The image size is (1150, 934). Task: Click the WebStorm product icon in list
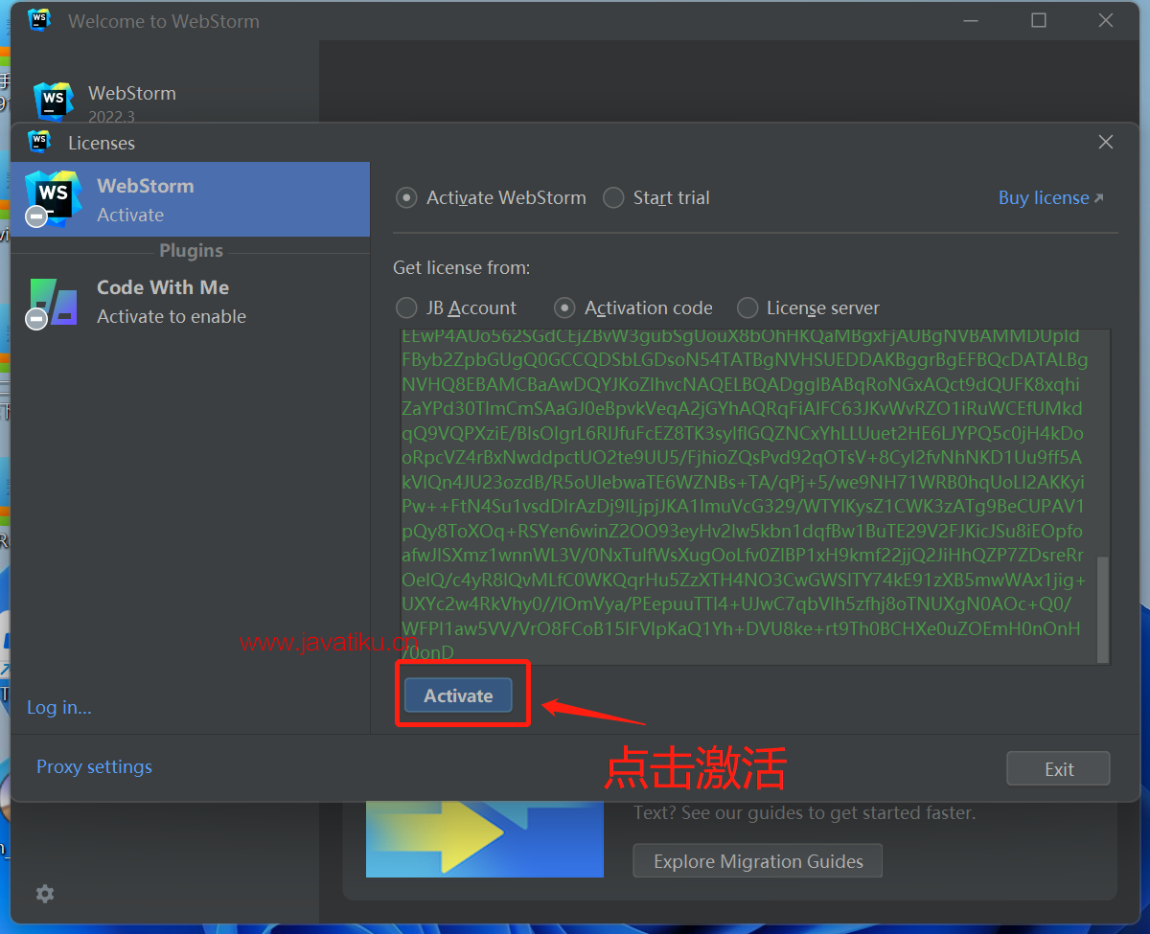click(53, 198)
